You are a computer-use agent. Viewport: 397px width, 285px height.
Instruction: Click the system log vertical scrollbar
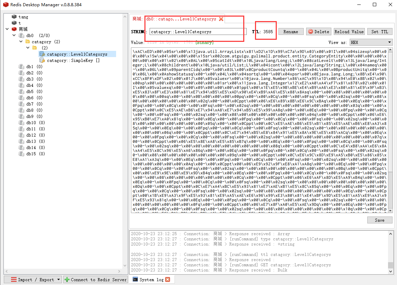(390, 252)
